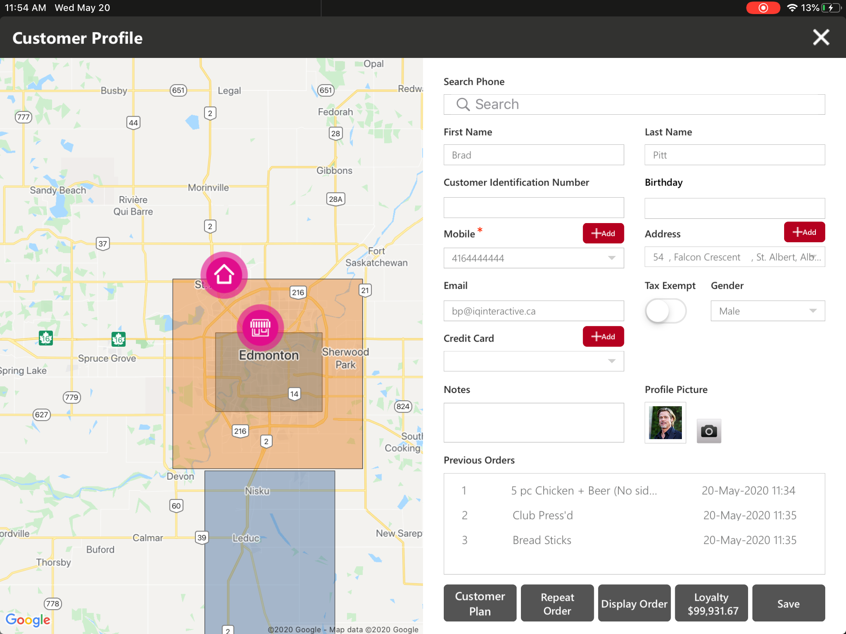Tap the Wi-Fi icon in status bar
This screenshot has height=634, width=846.
coord(792,8)
